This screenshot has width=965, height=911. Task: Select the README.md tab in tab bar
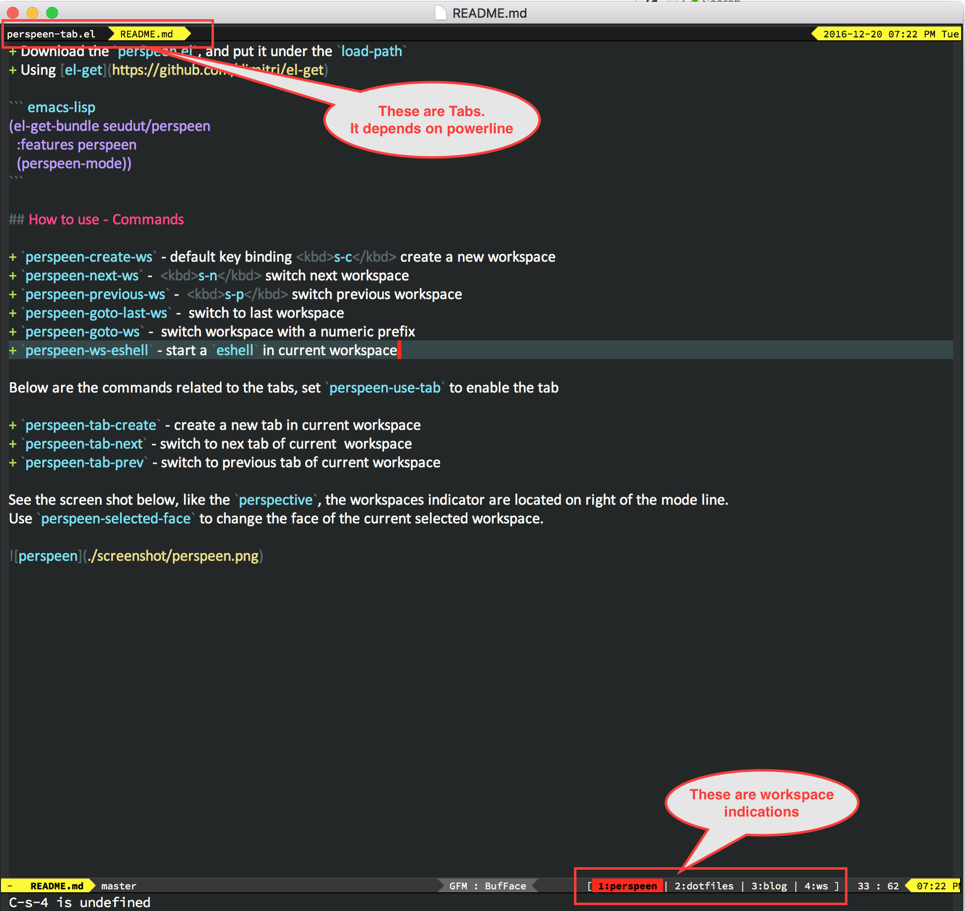[147, 34]
